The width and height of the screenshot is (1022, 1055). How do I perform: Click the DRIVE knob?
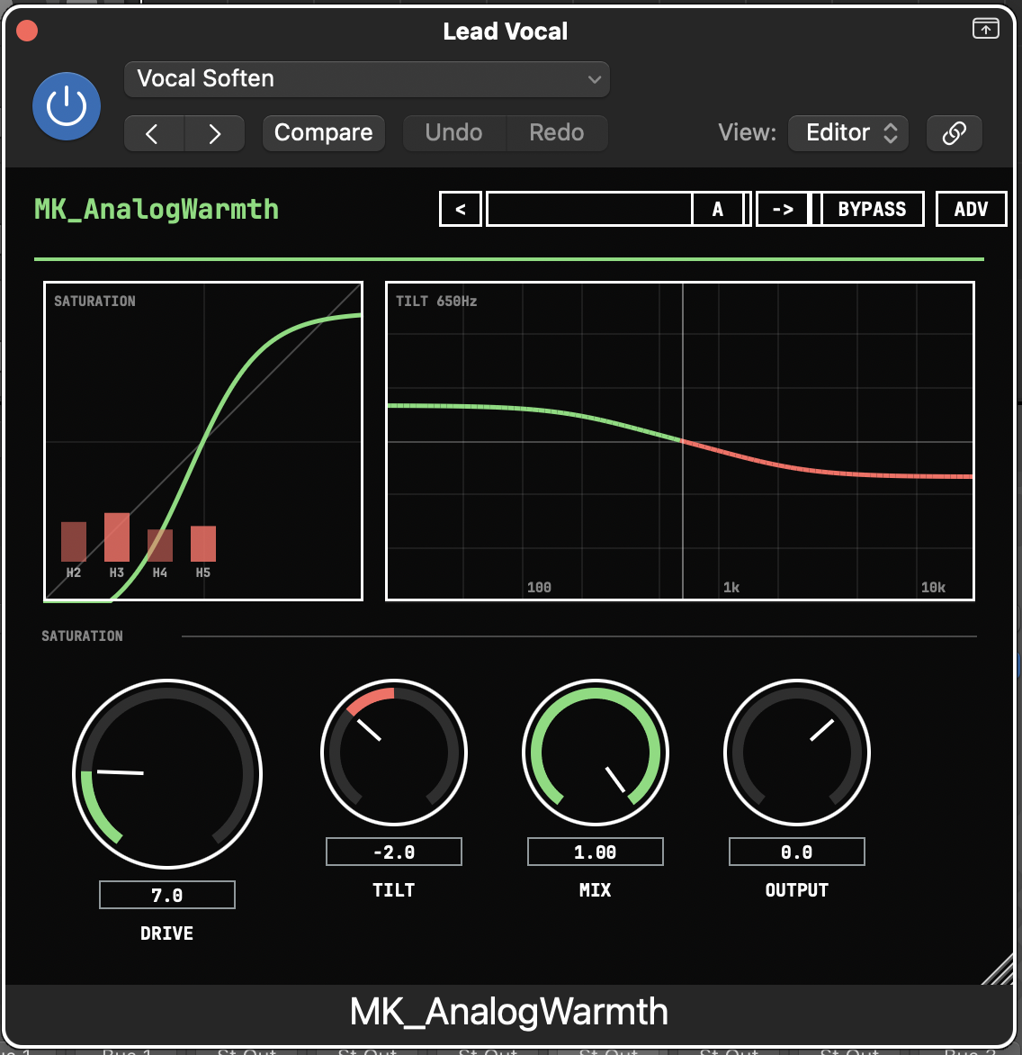166,774
